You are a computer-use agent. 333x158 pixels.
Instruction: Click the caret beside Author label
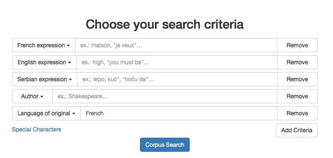(x=42, y=97)
